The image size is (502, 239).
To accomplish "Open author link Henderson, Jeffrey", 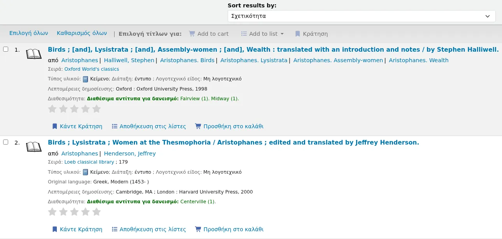I will [x=130, y=154].
